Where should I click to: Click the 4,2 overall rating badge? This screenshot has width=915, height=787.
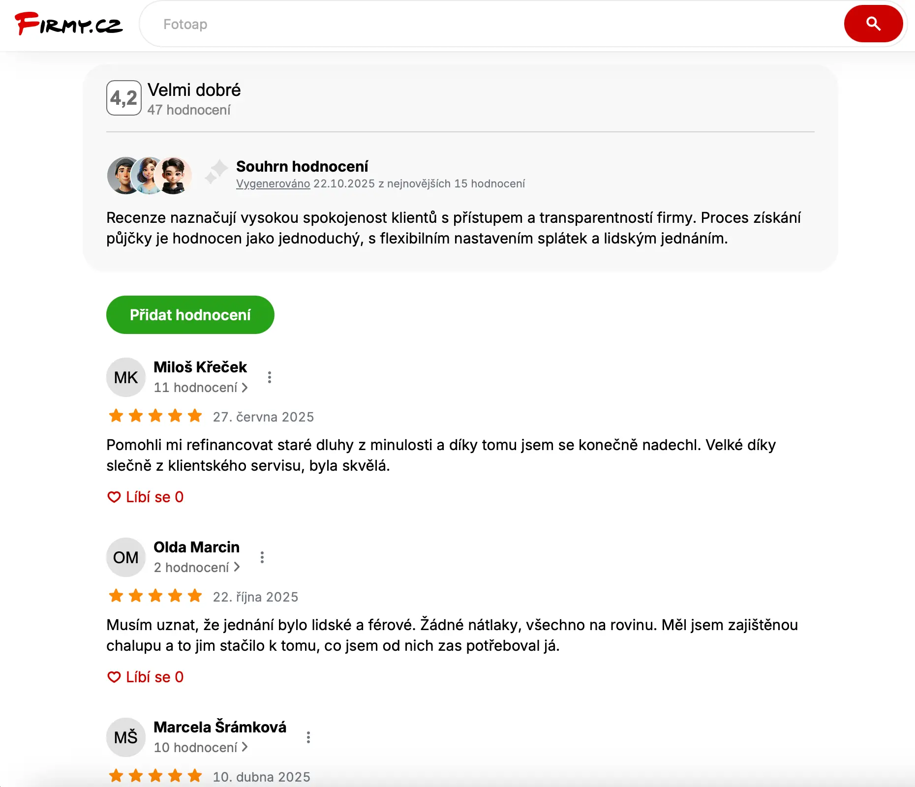click(124, 98)
